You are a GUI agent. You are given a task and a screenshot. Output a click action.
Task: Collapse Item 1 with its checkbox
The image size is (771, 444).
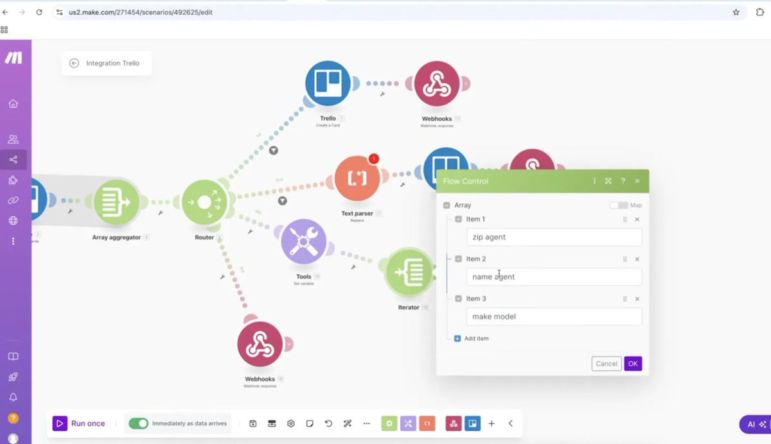pos(458,219)
